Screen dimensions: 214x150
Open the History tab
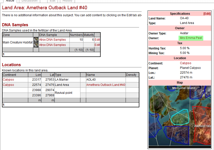67,1
